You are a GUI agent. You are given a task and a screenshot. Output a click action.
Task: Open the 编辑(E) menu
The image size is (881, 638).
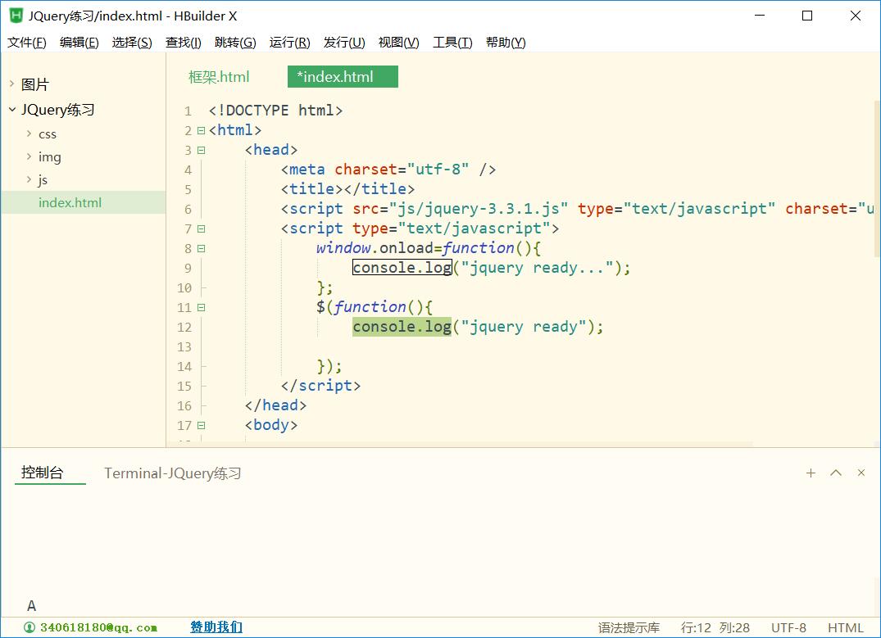tap(79, 43)
